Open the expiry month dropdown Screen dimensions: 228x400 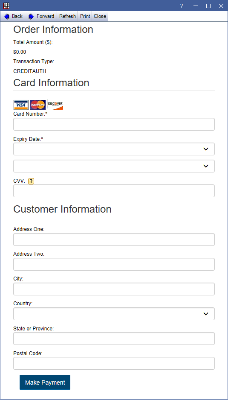pyautogui.click(x=114, y=149)
